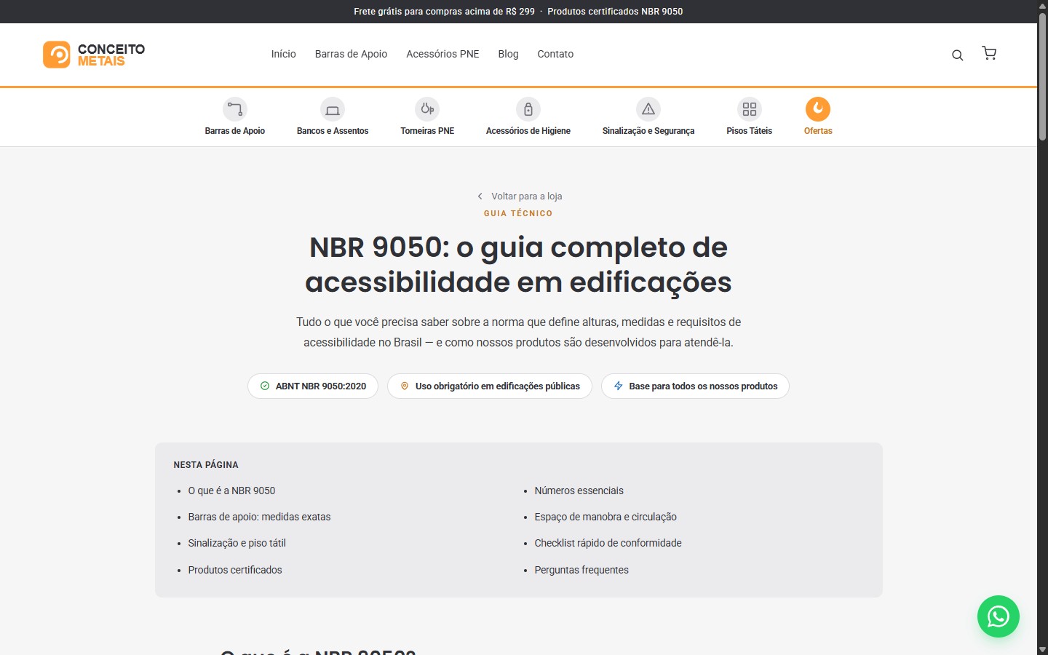Open the Blog menu item

click(x=508, y=54)
